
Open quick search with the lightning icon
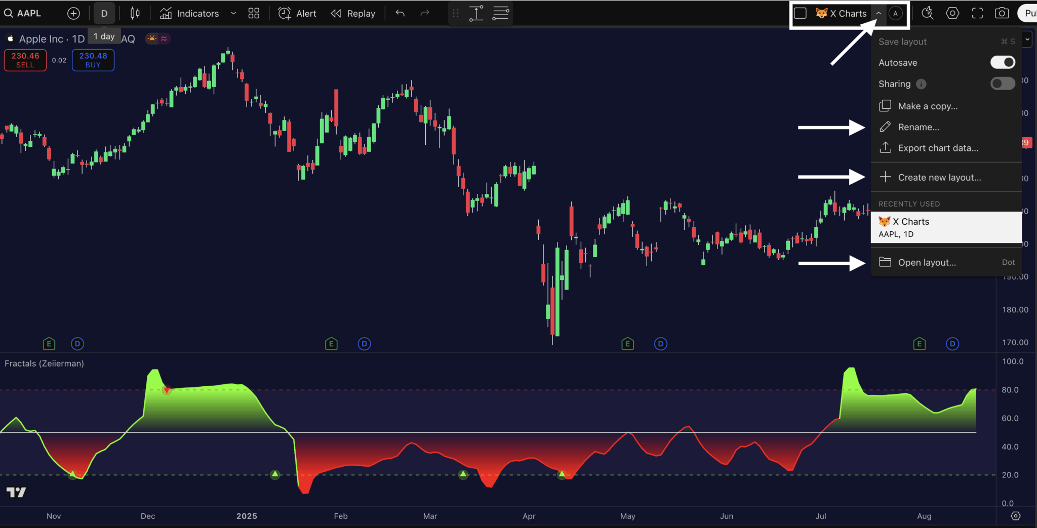tap(927, 13)
